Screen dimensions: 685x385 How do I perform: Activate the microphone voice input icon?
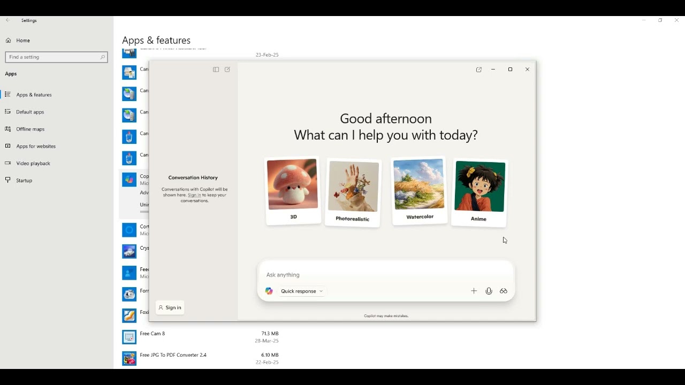(x=489, y=291)
